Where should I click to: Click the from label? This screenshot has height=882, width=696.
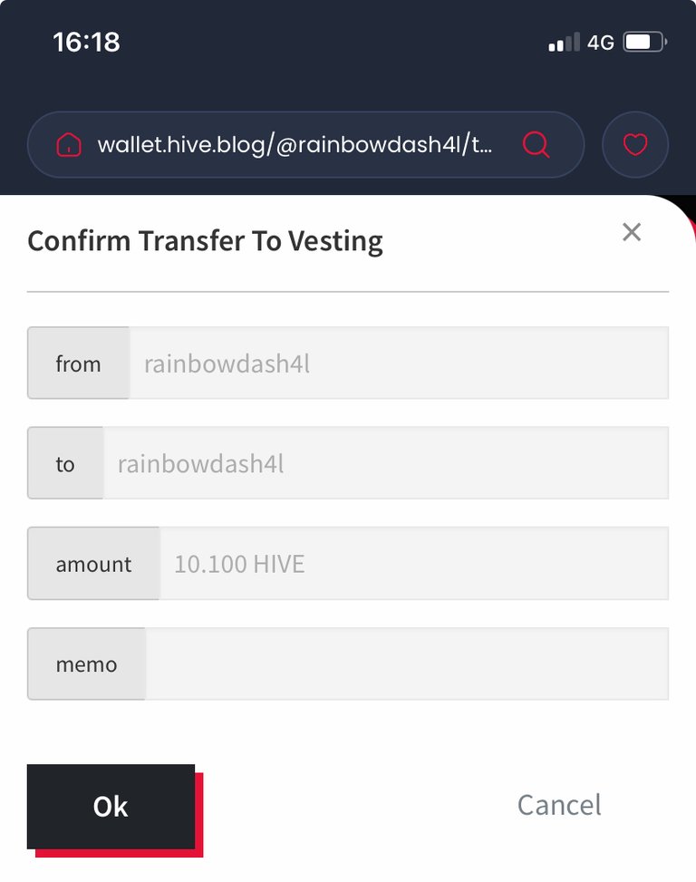click(78, 363)
